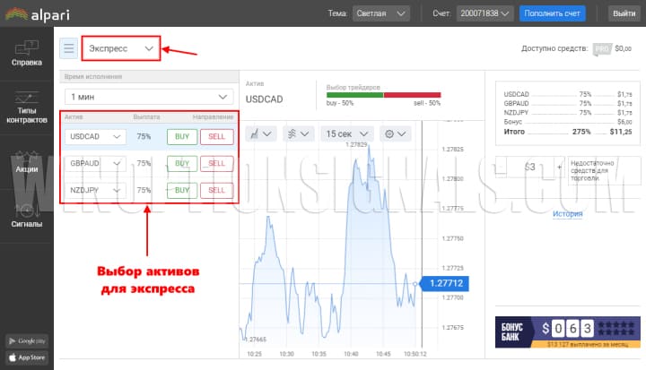646x370 pixels.
Task: Open Справка help section in sidebar
Action: pyautogui.click(x=26, y=53)
